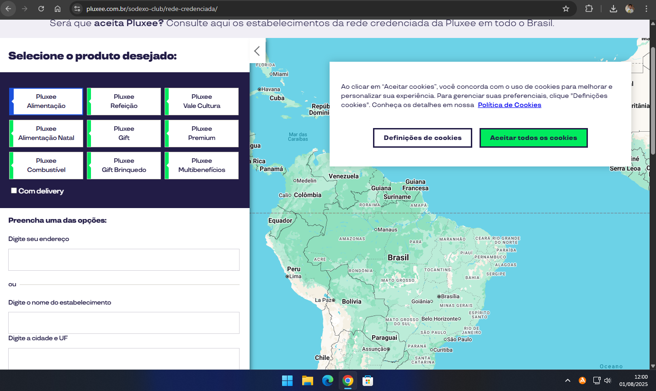Select the Pluxee Alimentação product
This screenshot has height=391, width=656.
pos(46,102)
